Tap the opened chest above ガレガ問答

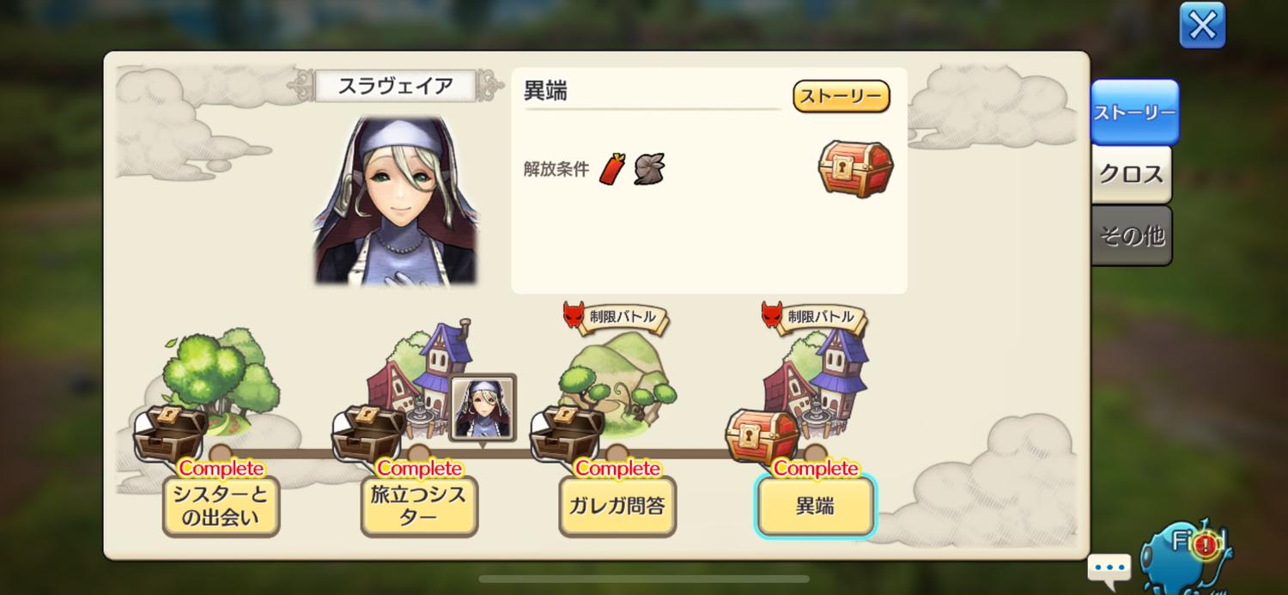click(x=567, y=433)
